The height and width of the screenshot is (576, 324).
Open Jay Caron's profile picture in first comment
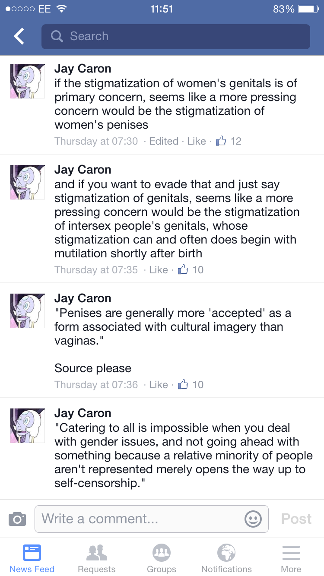pos(28,81)
